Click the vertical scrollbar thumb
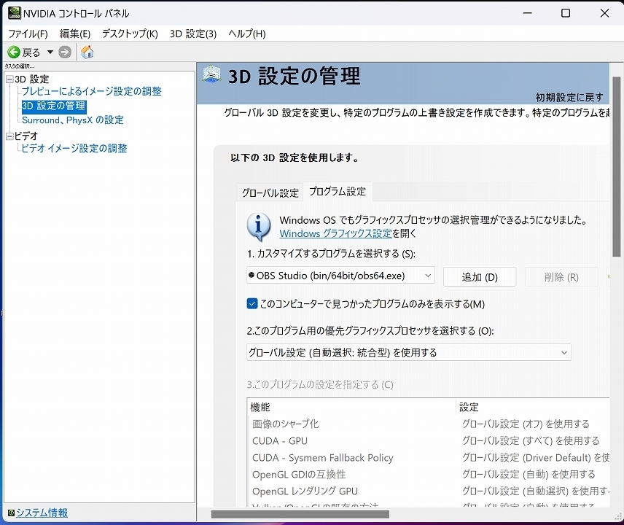The height and width of the screenshot is (525, 624). click(x=617, y=167)
